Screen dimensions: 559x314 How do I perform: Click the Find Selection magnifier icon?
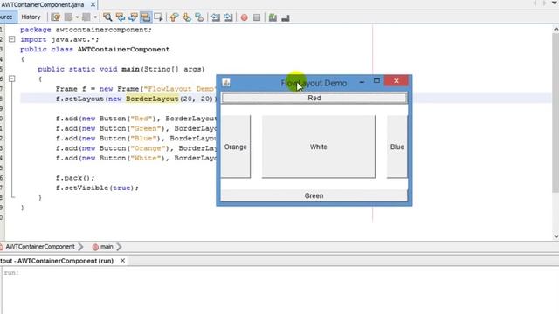[x=107, y=17]
